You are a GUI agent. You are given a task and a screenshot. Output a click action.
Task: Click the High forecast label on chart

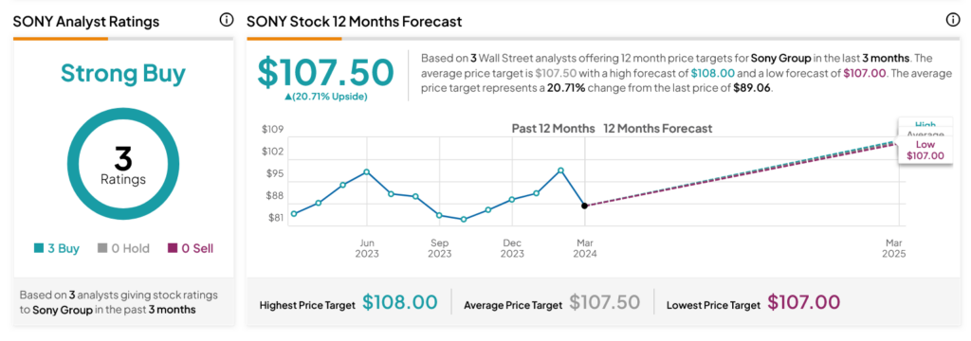(925, 124)
